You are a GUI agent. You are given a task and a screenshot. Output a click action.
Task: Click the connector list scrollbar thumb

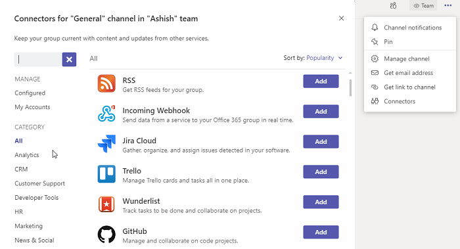(350, 87)
